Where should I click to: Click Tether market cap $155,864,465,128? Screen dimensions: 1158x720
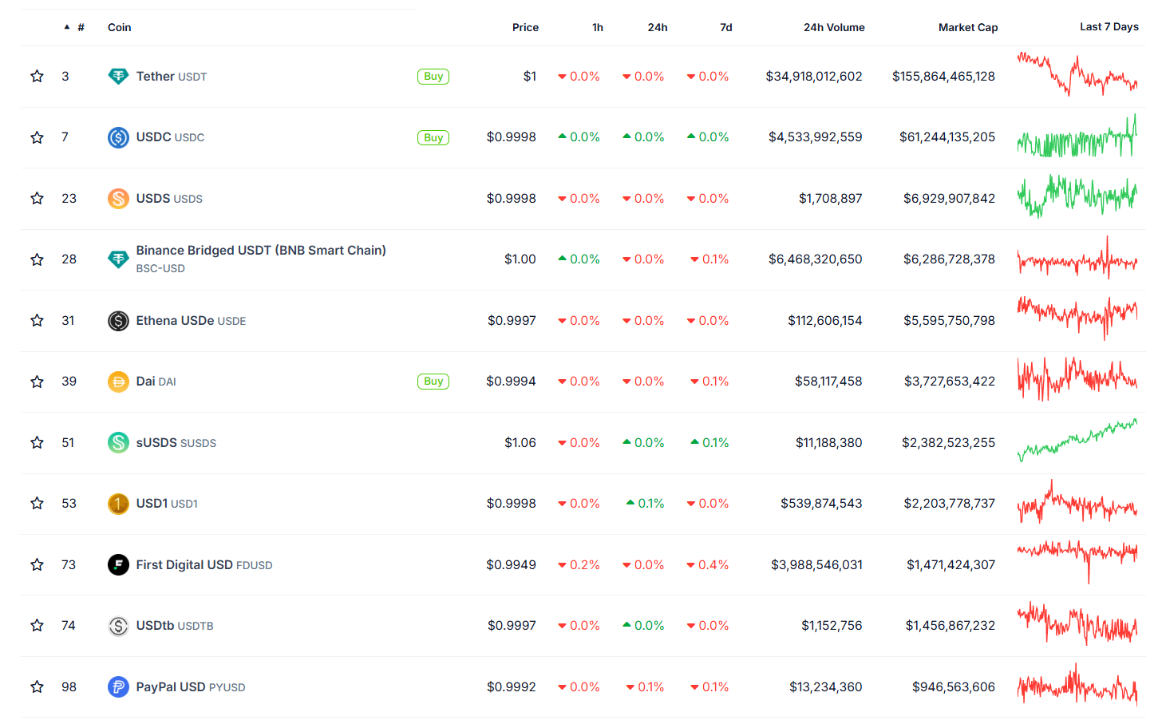(943, 77)
